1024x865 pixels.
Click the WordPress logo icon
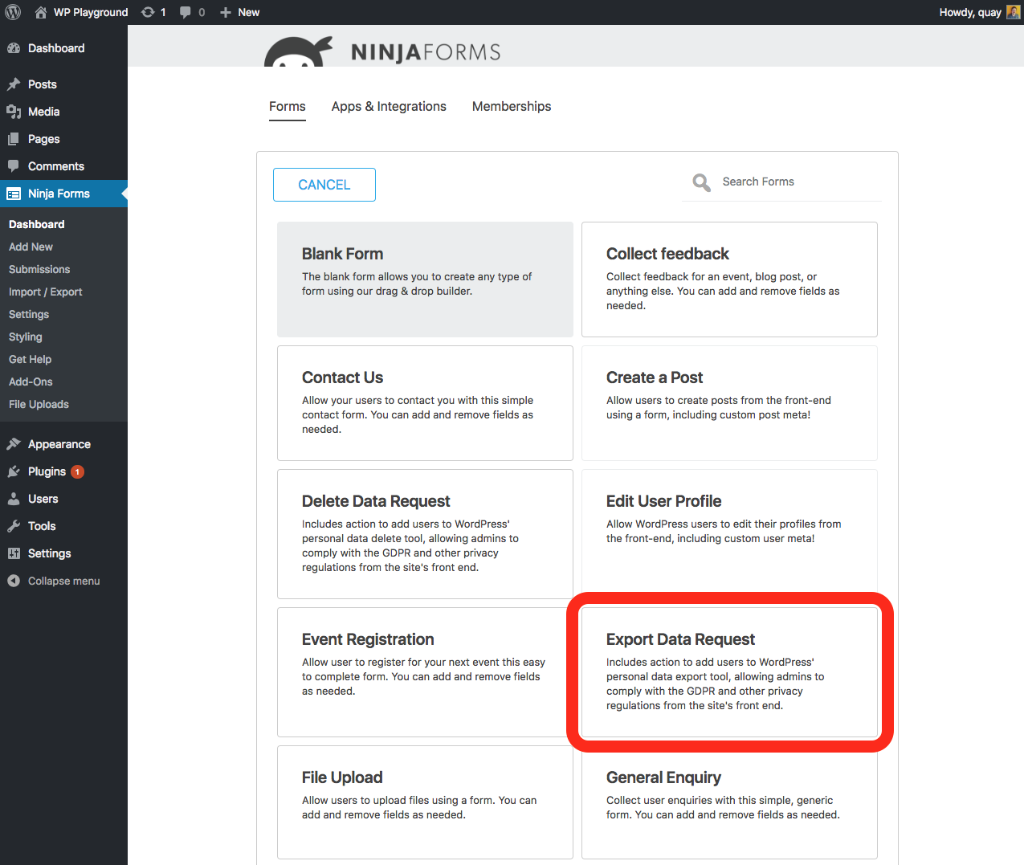[13, 12]
